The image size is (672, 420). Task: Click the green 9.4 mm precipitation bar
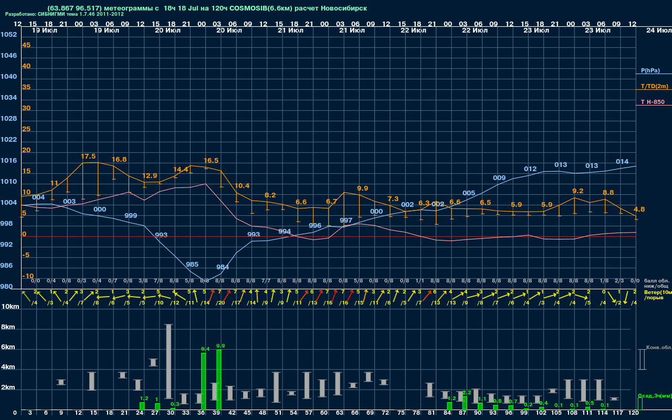(204, 382)
